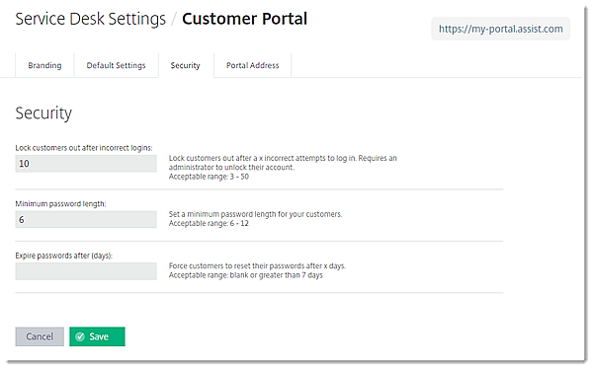Focus the expire passwords after days field

coord(86,271)
